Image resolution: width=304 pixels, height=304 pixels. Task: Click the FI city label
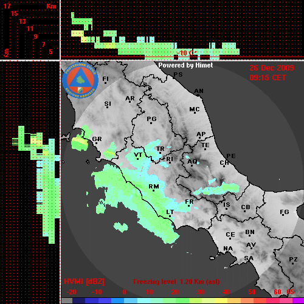pos(105,78)
